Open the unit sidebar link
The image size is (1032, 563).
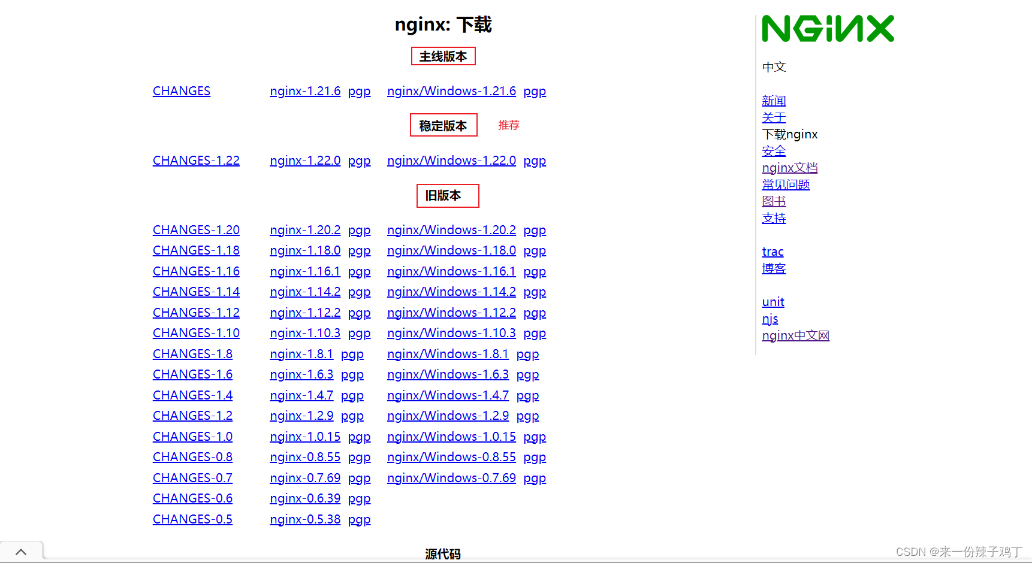(773, 302)
